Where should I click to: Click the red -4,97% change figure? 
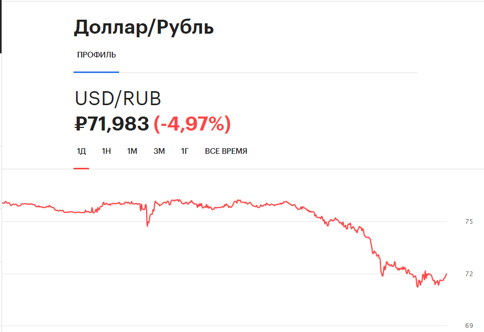tap(192, 124)
